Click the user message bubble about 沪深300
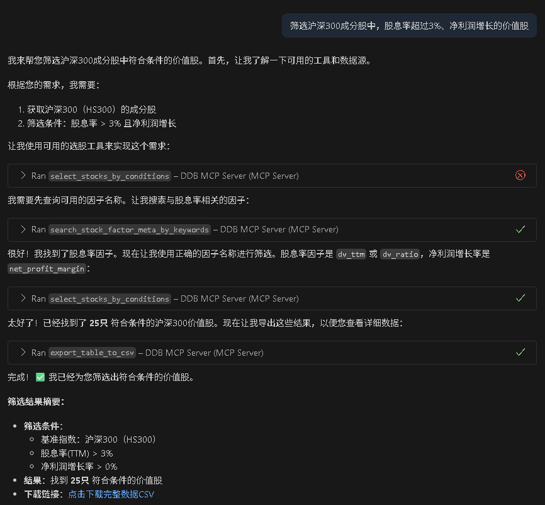 point(409,26)
